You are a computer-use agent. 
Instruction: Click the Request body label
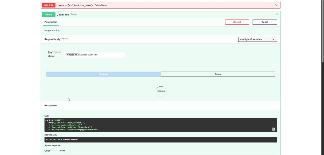coord(52,39)
